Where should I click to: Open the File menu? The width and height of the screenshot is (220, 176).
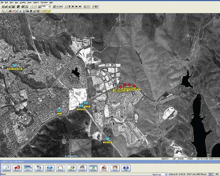point(2,2)
